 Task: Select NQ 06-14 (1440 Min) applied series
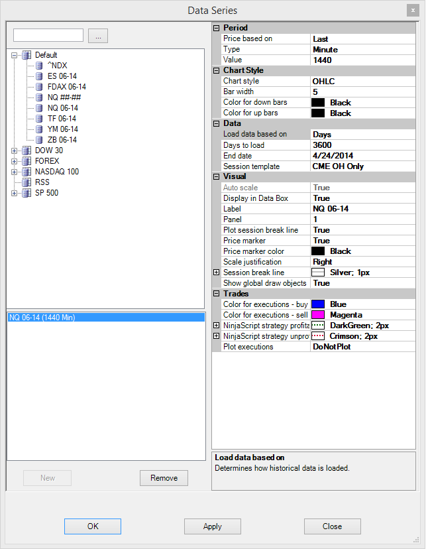[x=106, y=318]
